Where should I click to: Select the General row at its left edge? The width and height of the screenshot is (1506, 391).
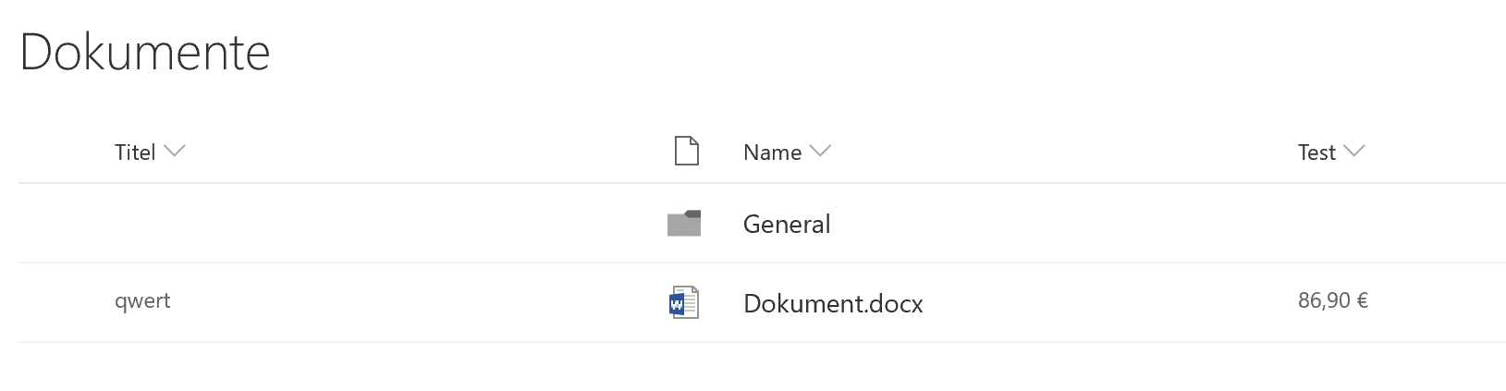tap(60, 224)
